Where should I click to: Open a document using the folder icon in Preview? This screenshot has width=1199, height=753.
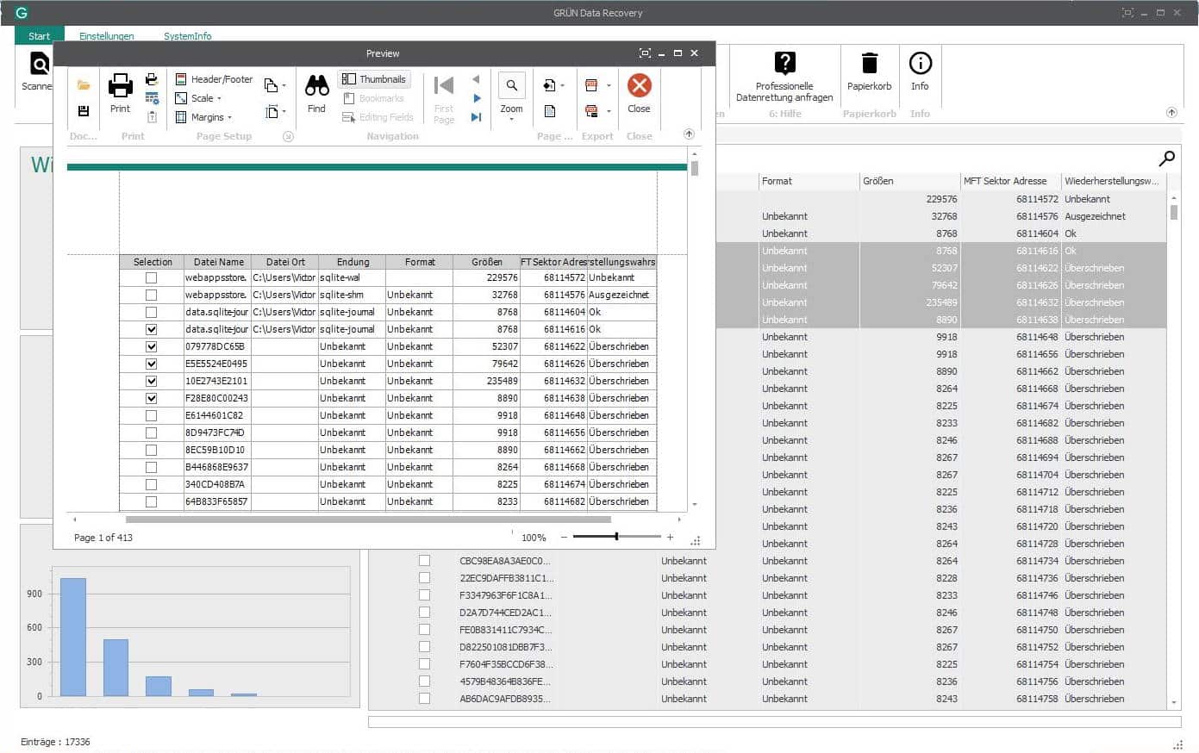pos(84,85)
